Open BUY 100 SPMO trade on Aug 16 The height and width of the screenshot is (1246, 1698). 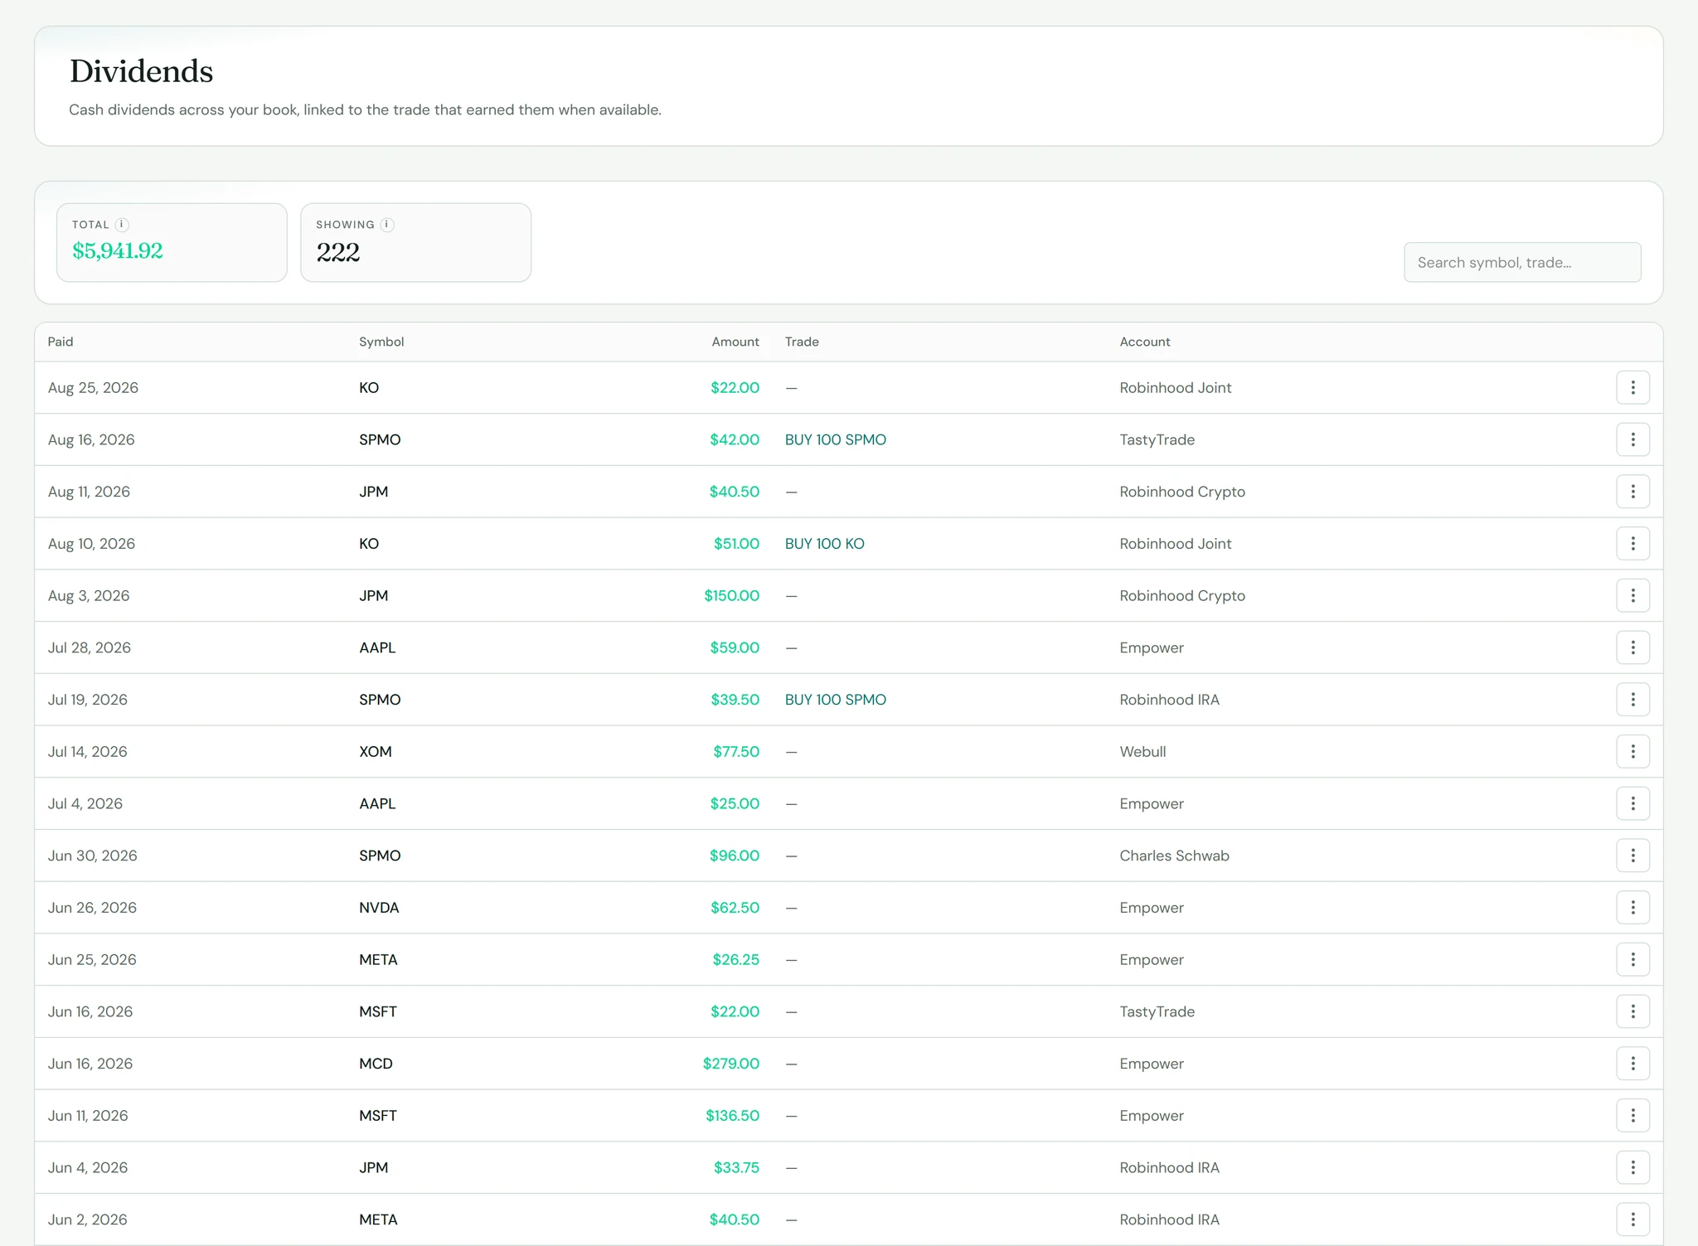tap(835, 439)
